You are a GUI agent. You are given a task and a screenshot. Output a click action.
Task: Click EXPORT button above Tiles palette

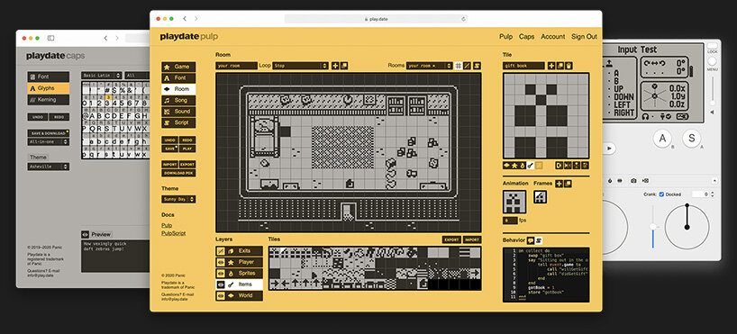coord(451,240)
